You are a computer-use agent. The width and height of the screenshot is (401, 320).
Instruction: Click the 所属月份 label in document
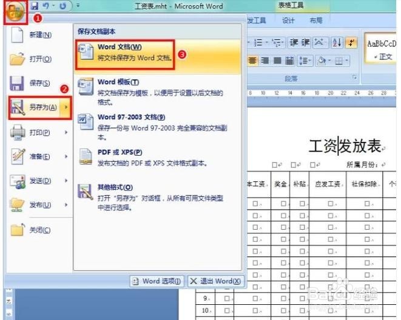tap(362, 165)
